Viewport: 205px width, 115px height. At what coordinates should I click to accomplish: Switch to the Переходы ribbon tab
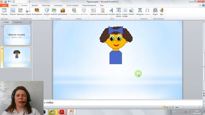point(46,5)
